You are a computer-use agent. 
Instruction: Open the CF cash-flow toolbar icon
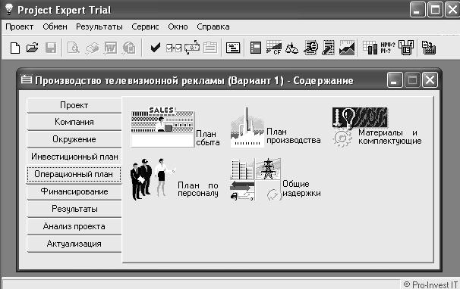tap(274, 48)
